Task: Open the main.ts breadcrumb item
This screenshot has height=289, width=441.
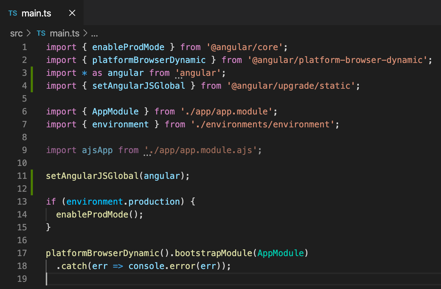Action: point(64,34)
